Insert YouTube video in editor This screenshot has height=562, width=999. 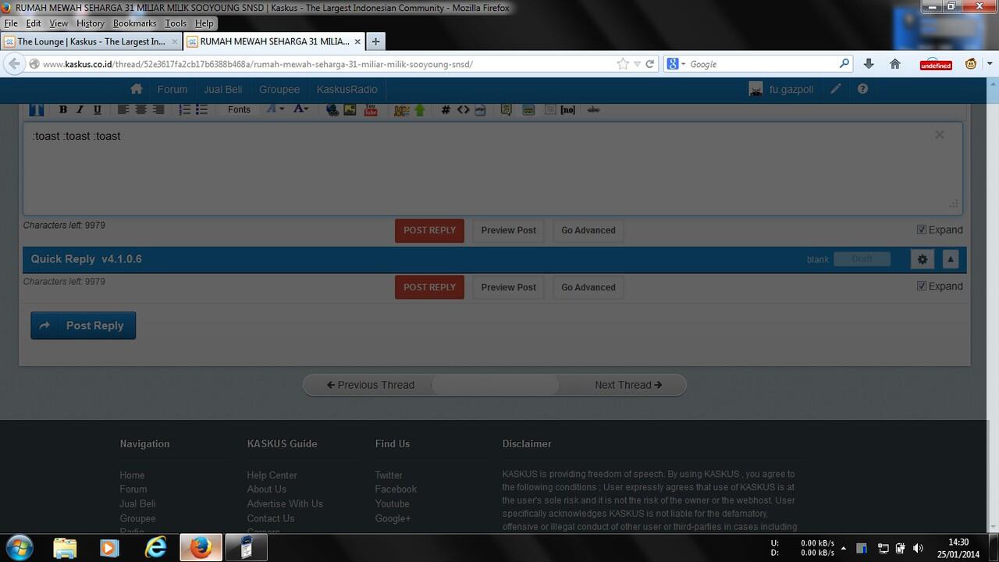pos(371,110)
